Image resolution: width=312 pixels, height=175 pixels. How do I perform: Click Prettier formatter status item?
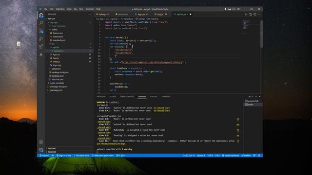tap(246, 156)
